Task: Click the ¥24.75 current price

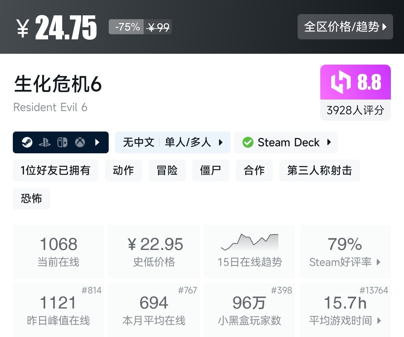Action: click(56, 28)
